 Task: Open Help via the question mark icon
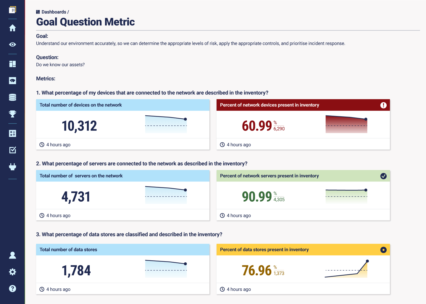point(12,288)
